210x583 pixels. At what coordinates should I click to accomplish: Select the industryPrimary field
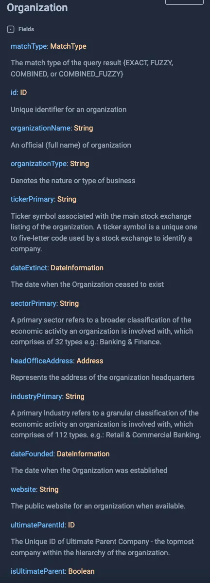click(x=37, y=397)
